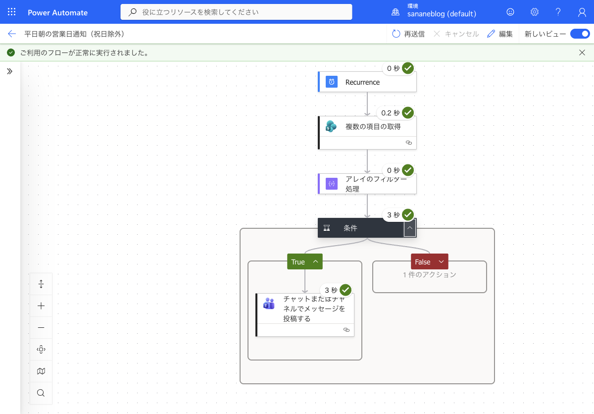Click the success checkmark on Recurrence

[x=408, y=68]
